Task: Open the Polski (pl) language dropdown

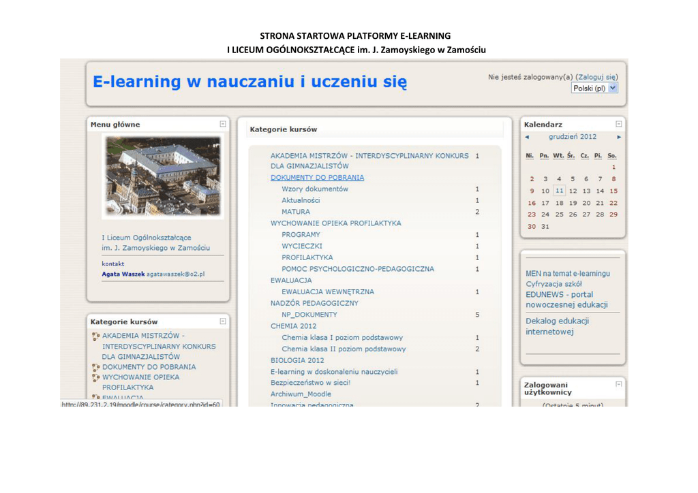Action: (x=594, y=89)
